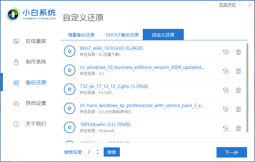Click the 搜索 button
The height and width of the screenshot is (162, 255).
click(x=112, y=152)
